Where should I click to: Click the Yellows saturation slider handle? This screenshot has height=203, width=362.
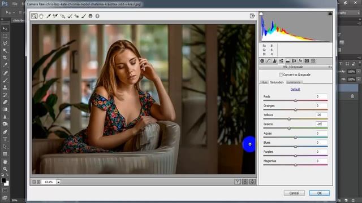289,119
